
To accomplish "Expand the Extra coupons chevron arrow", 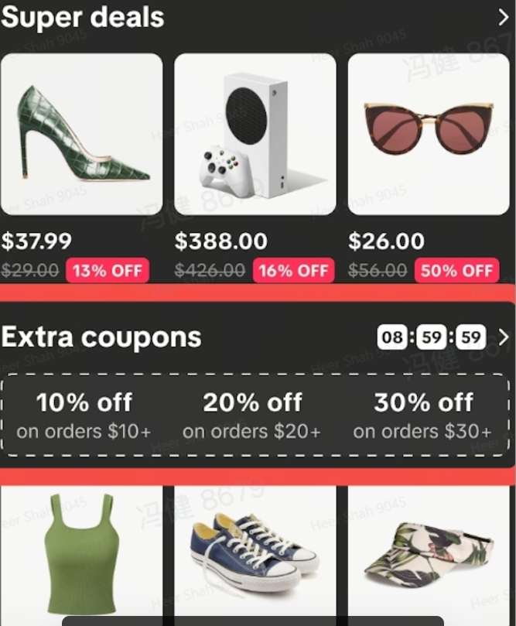I will tap(504, 337).
